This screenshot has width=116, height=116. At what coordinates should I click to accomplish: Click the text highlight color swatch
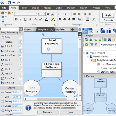(x=53, y=19)
